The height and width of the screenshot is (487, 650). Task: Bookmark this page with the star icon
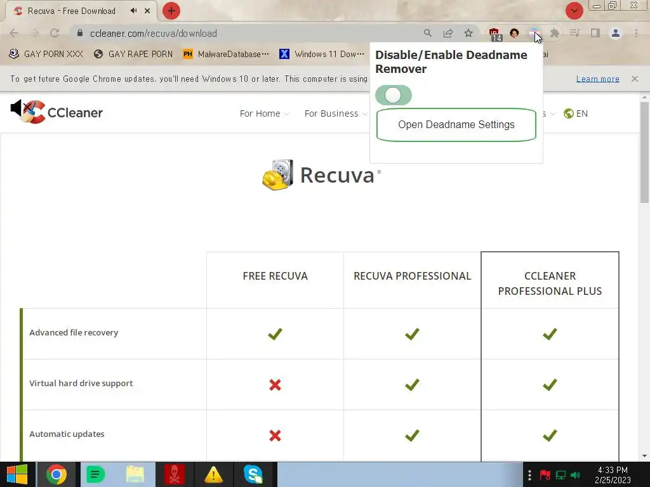tap(468, 33)
